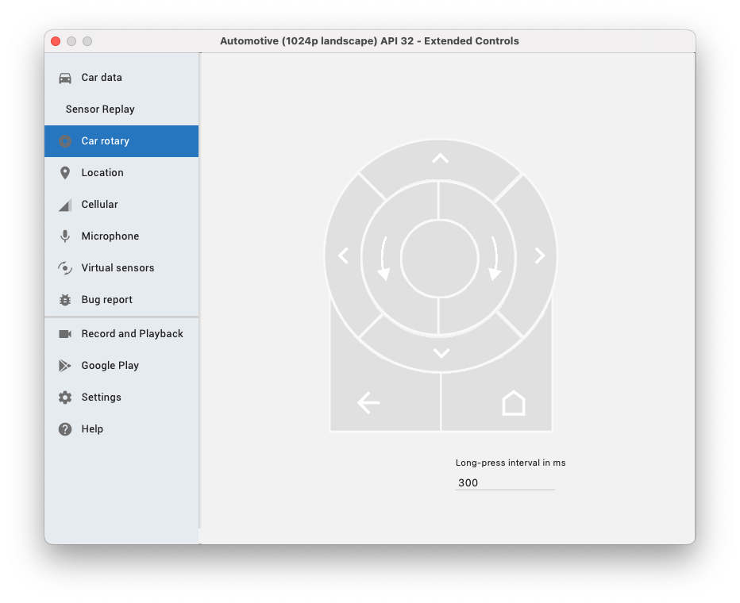Select Sensor Replay in the sidebar

pos(100,109)
